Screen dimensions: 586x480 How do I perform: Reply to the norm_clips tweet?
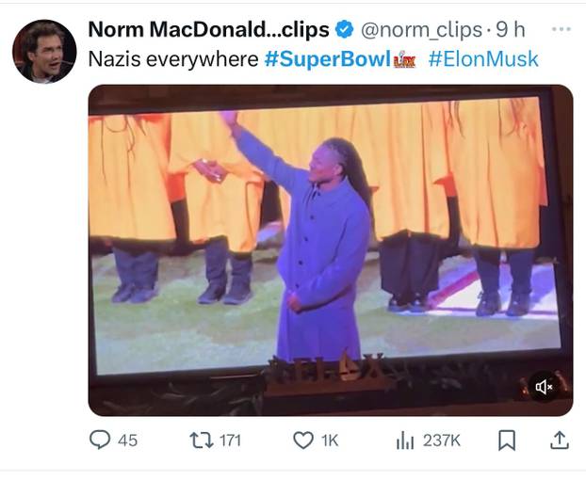pos(100,440)
